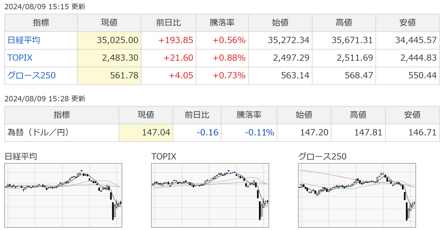
Task: Click the グロース250 chart thumbnail
Action: [x=357, y=195]
